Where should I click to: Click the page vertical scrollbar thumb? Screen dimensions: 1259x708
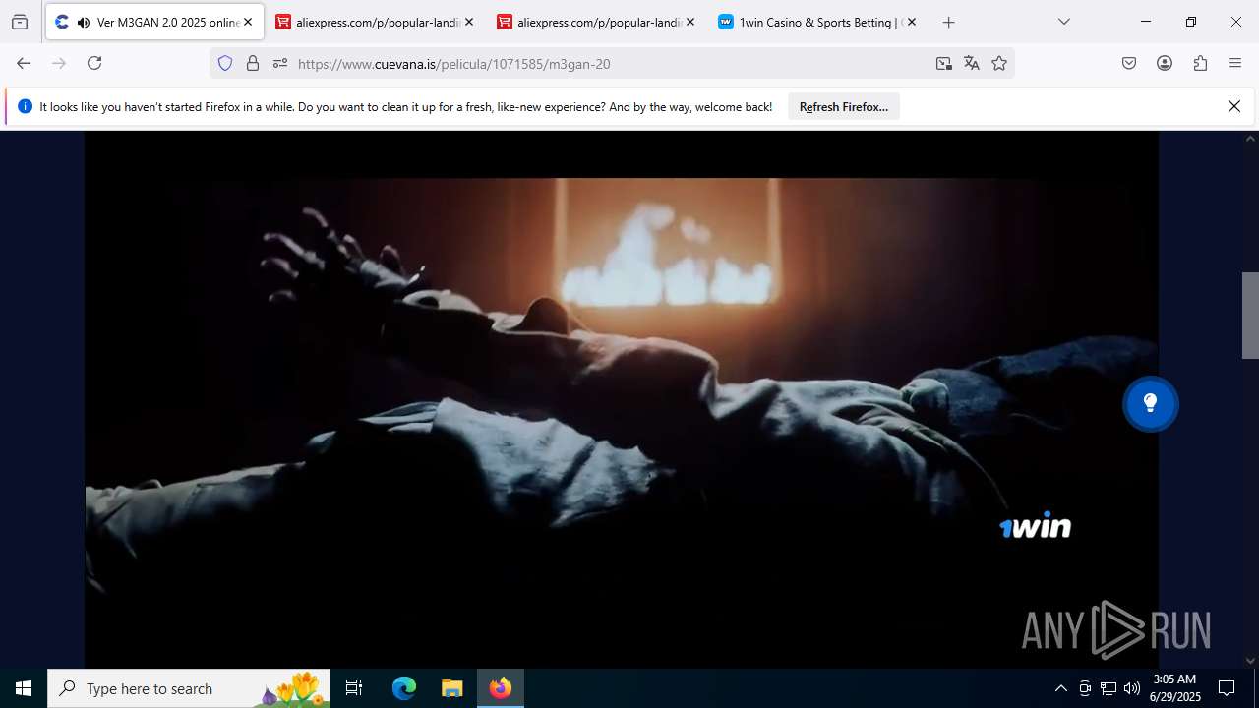pos(1250,316)
